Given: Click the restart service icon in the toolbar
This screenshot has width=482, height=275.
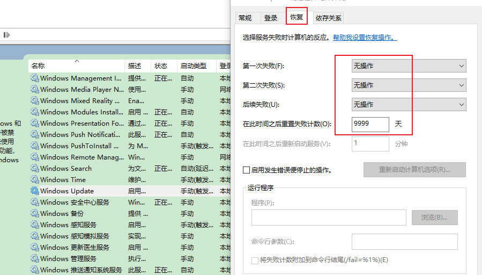Looking at the screenshot, I should [6, 35].
